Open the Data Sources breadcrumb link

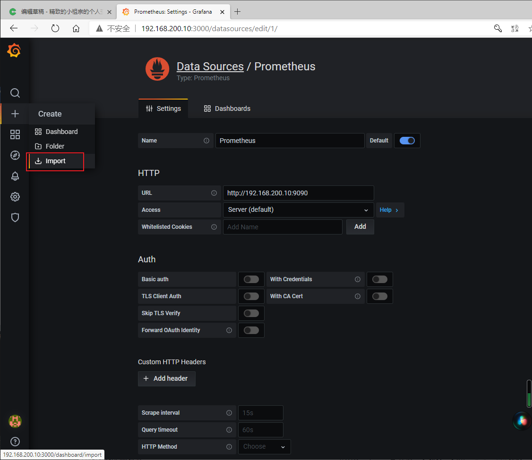(210, 67)
